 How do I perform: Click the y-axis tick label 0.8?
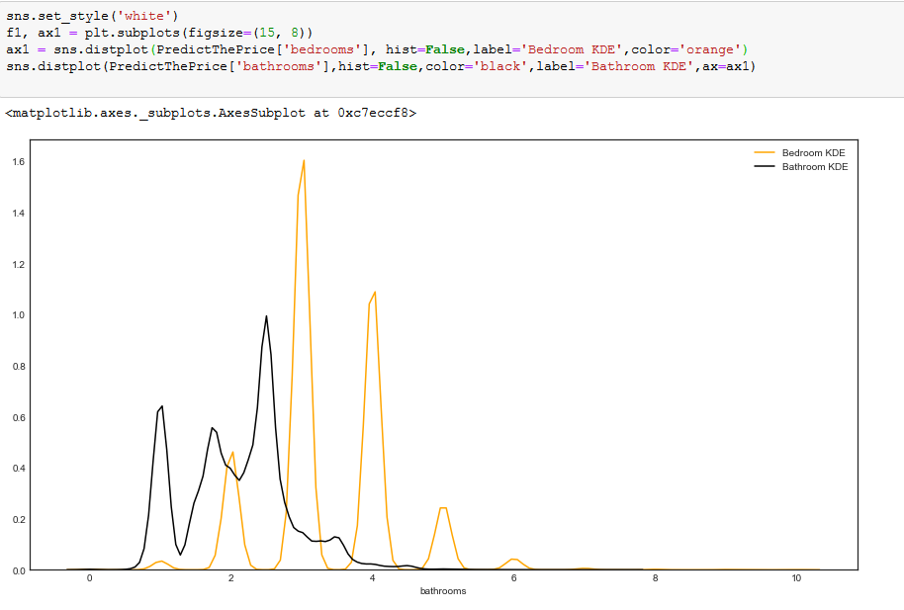pyautogui.click(x=19, y=367)
